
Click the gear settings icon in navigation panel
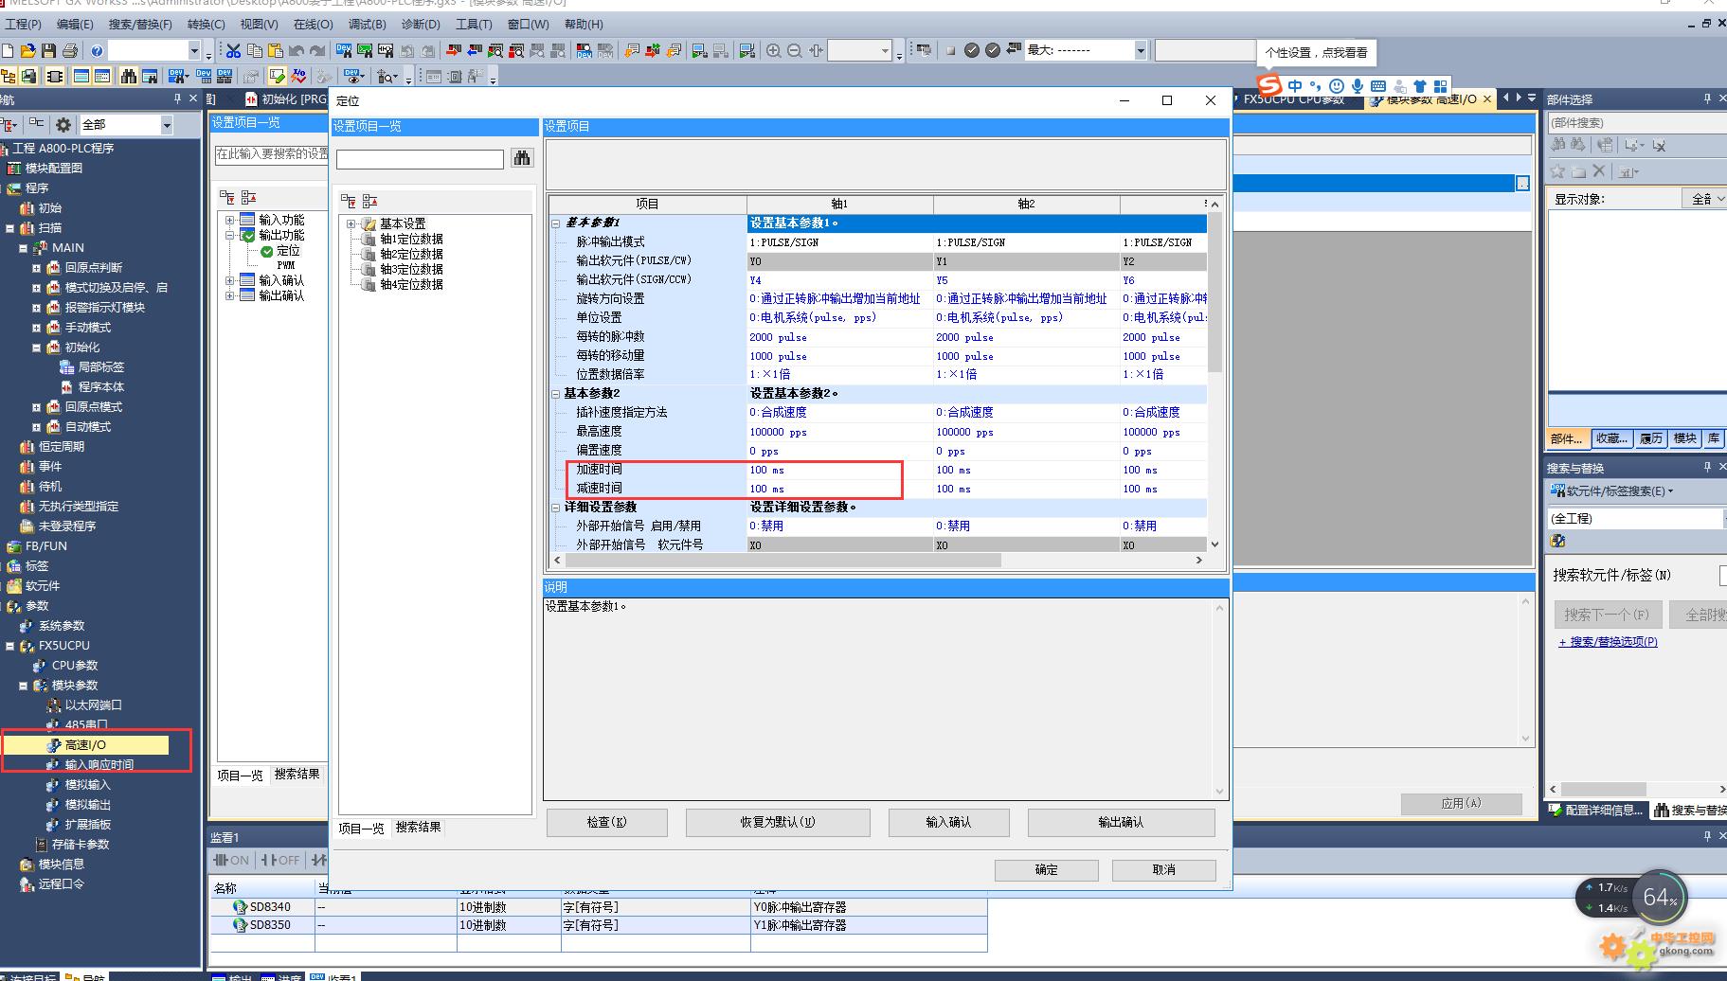point(63,124)
